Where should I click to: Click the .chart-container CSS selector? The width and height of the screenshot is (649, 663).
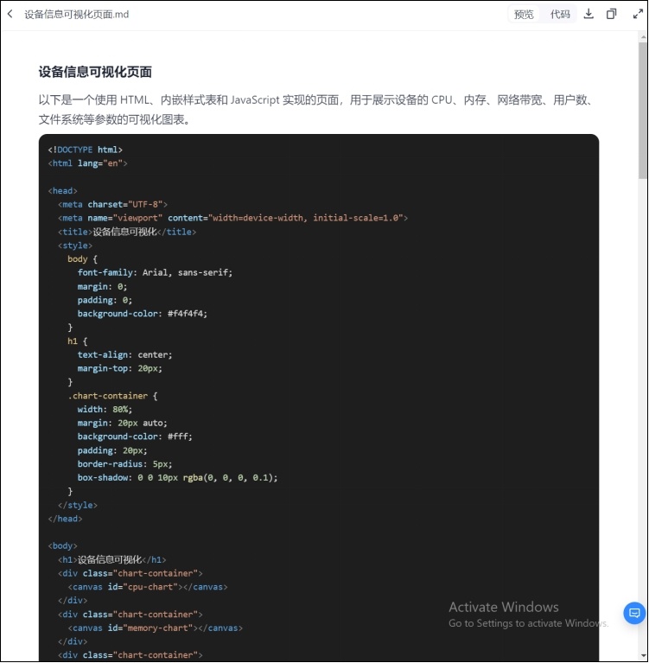[108, 396]
